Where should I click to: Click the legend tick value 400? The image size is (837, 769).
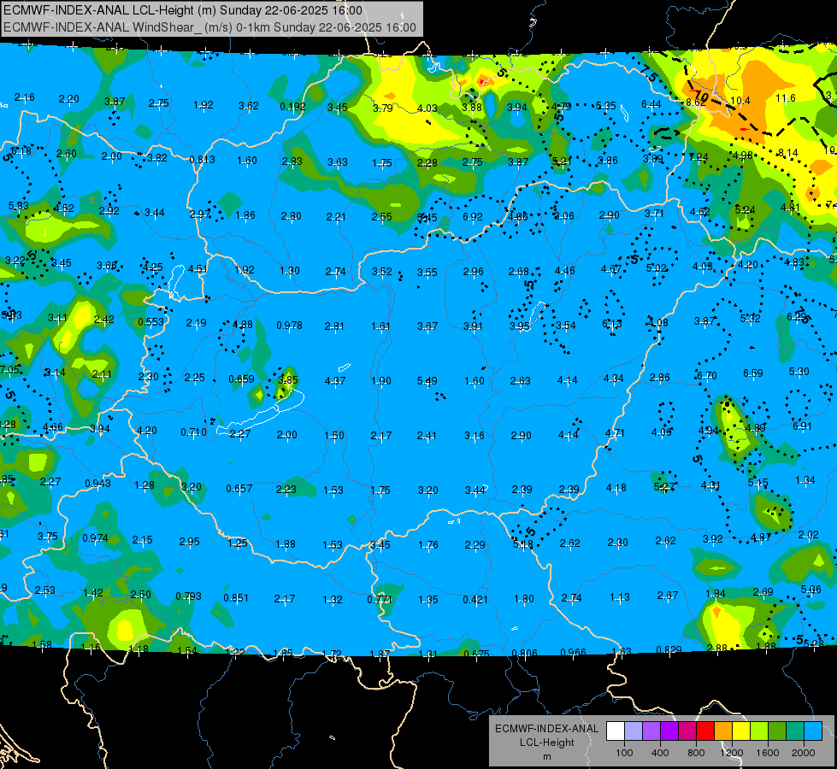pos(660,753)
